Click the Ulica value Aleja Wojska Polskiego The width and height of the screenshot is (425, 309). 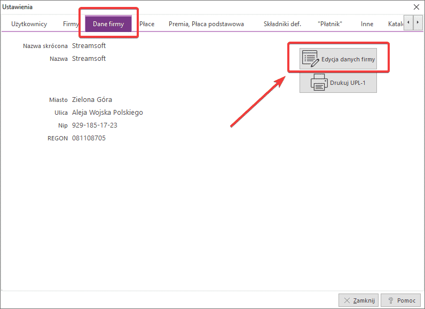click(107, 113)
